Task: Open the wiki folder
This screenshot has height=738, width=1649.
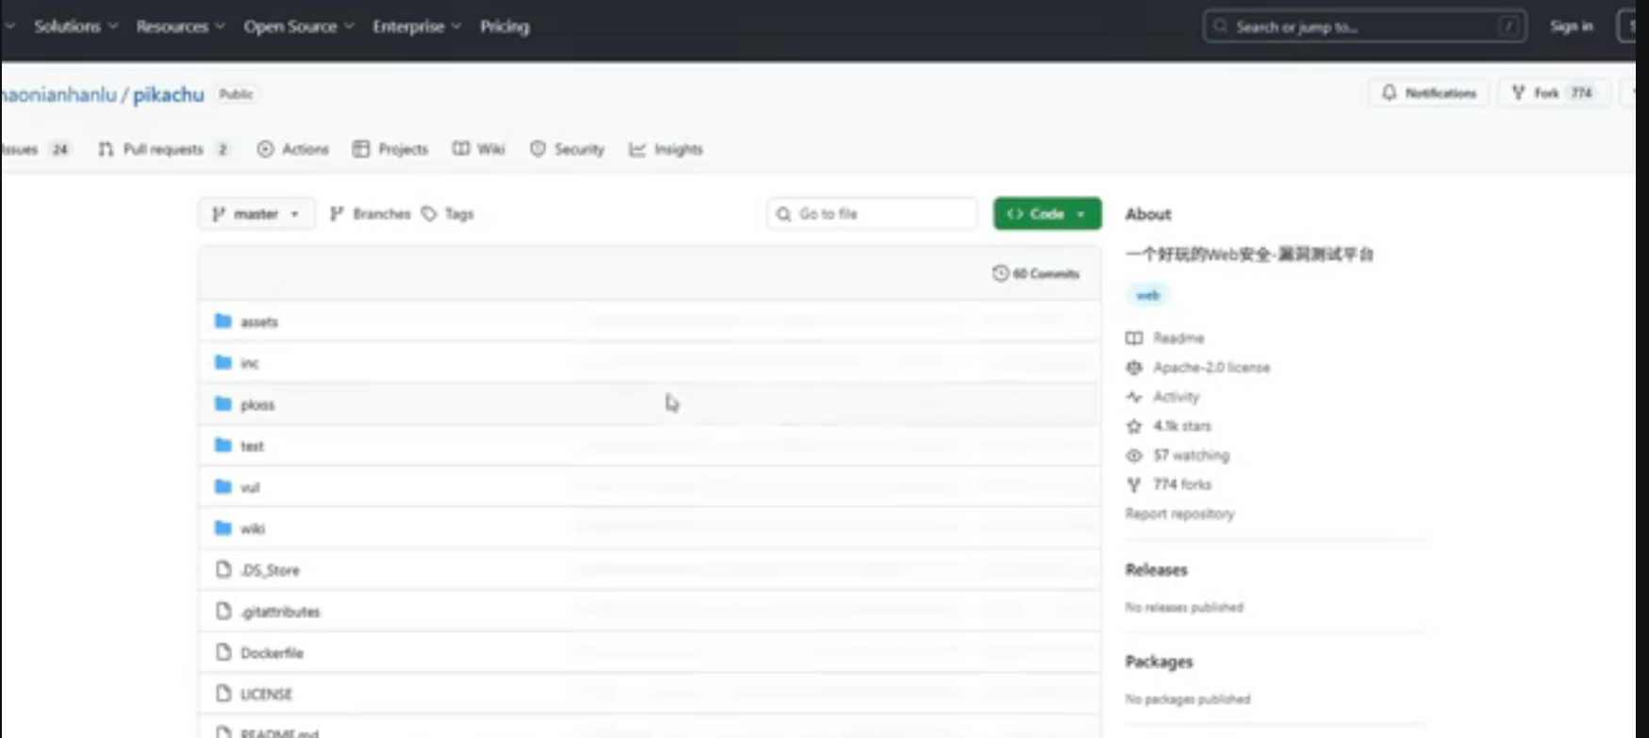Action: [253, 529]
